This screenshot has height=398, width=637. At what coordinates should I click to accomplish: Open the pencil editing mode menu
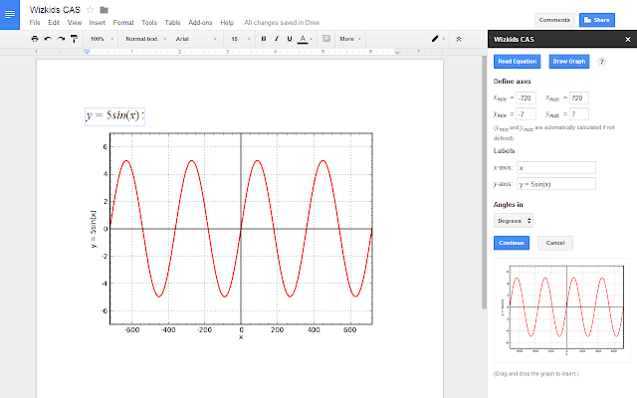click(438, 39)
